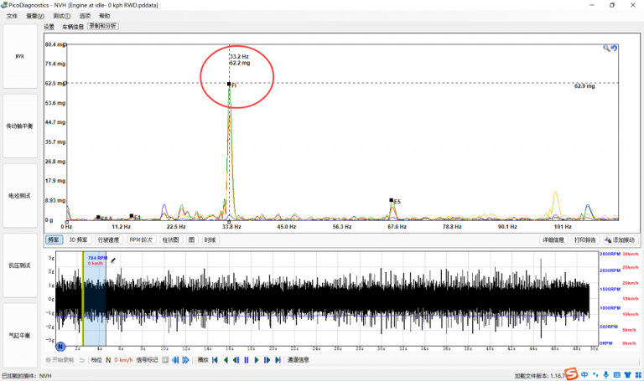Click the yellow playback cursor in the waveform

point(83,299)
